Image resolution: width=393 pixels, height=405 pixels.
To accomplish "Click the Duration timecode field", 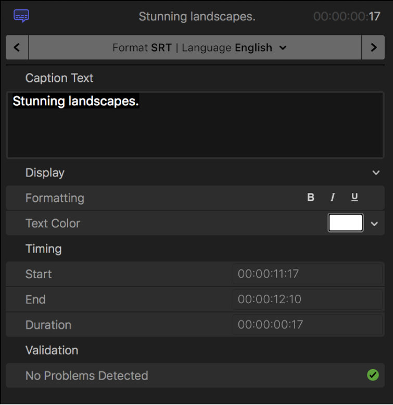I will pyautogui.click(x=307, y=325).
